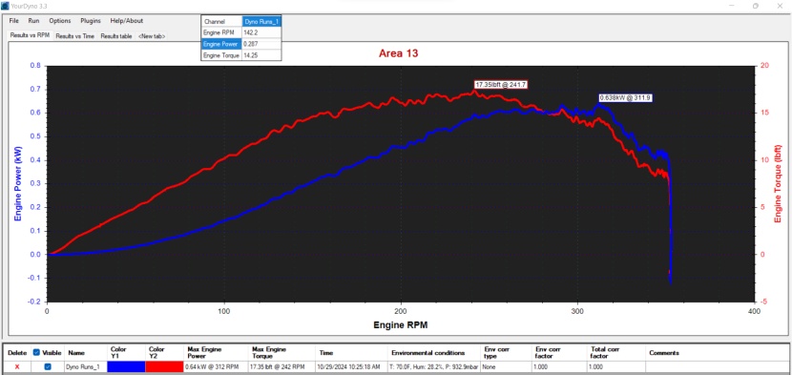Click the 0.638kW @ 311.9 peak label

(x=625, y=97)
